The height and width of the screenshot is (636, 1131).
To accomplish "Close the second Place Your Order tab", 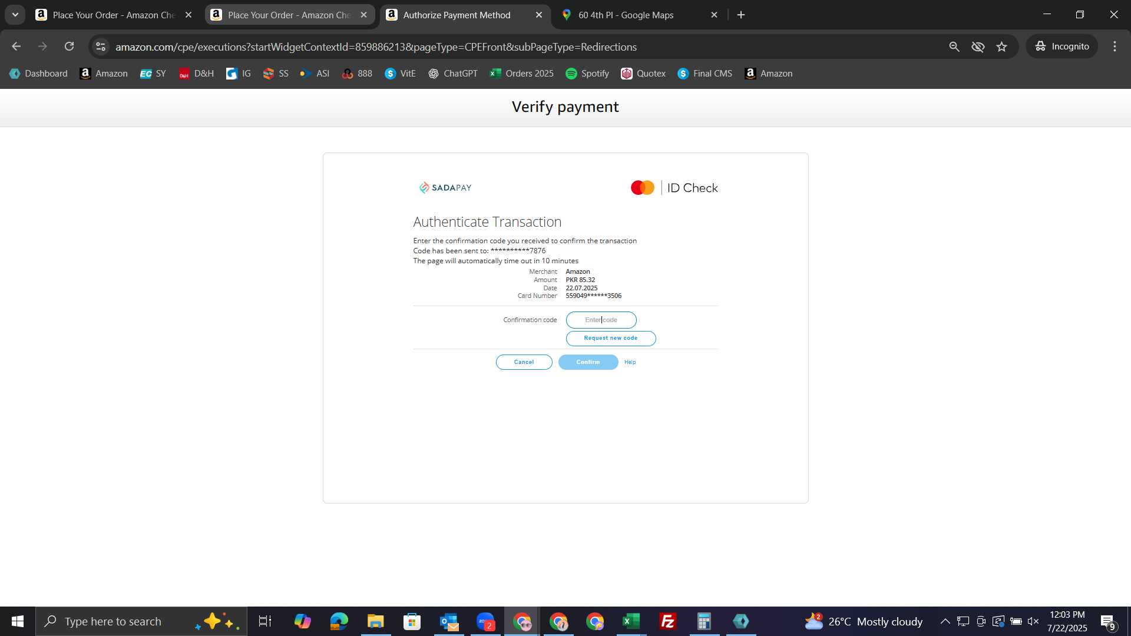I will point(363,15).
